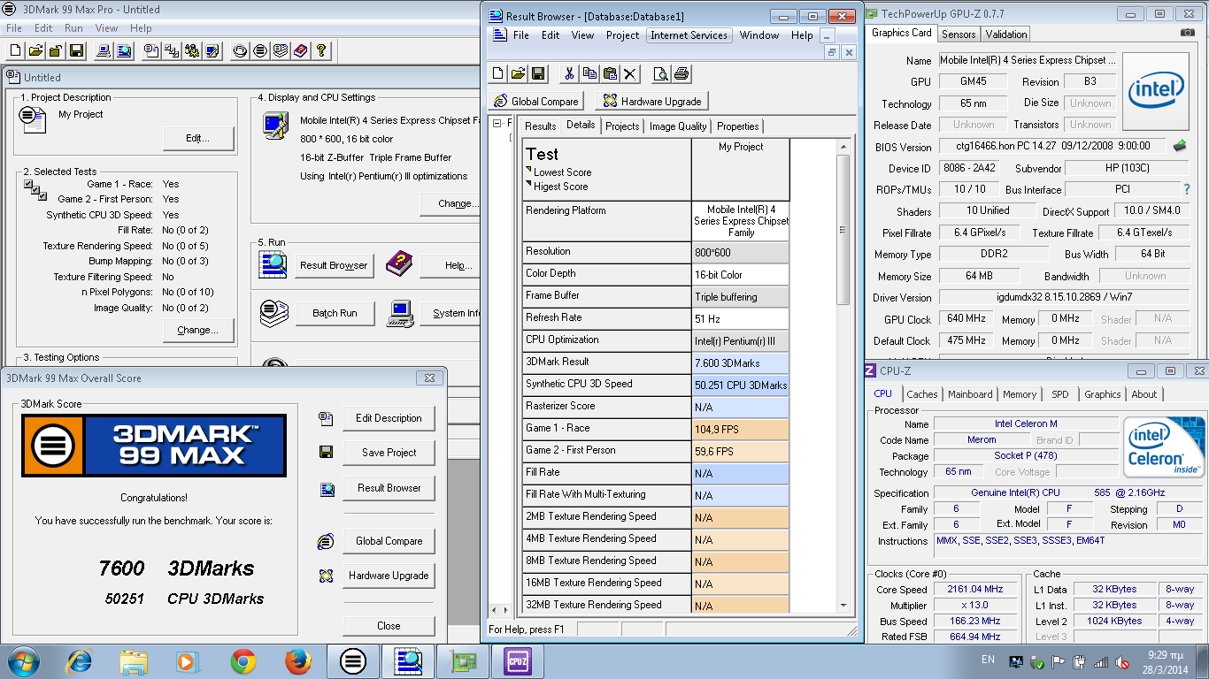Click the '104,9 FPS' Game 1 cell

point(740,429)
